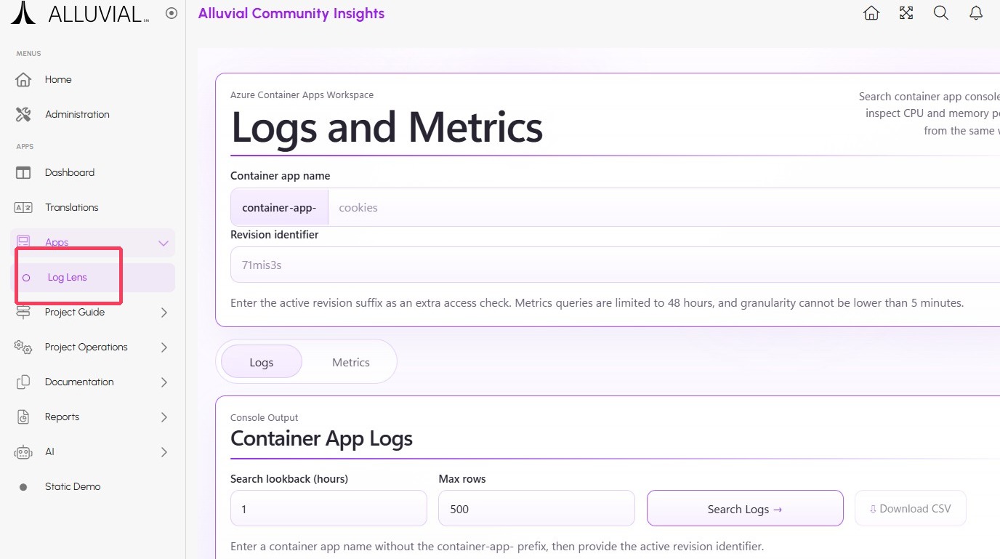Click the Download CSV button

911,509
